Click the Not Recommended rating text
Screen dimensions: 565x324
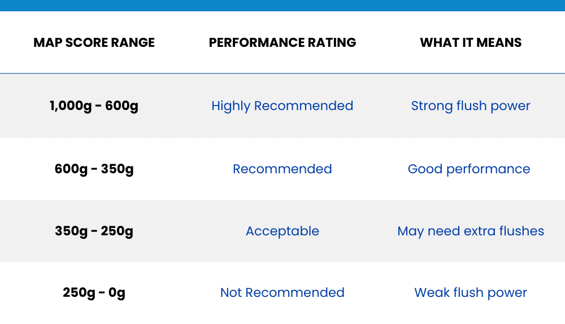click(x=282, y=293)
